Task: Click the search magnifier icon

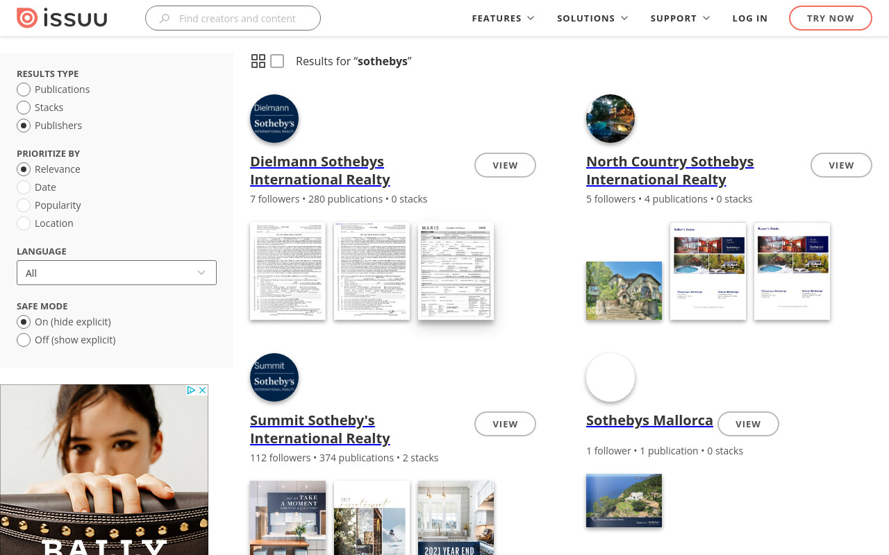Action: click(165, 19)
